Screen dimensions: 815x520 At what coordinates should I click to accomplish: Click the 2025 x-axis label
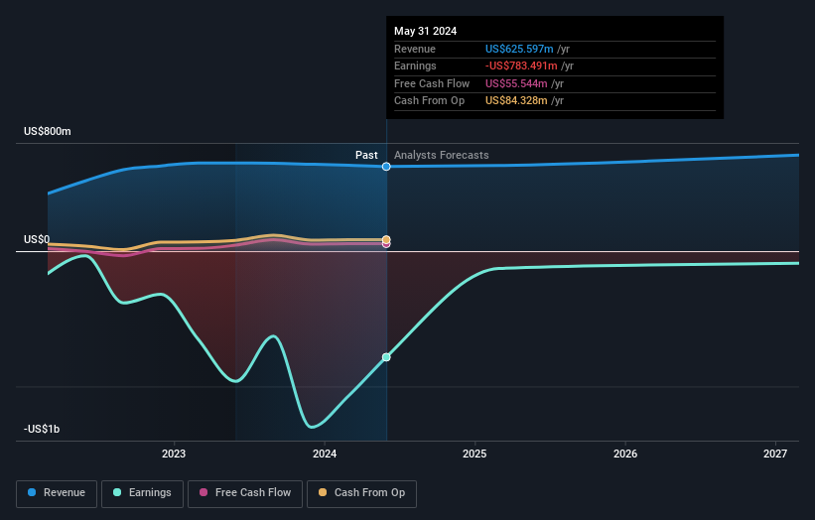475,454
